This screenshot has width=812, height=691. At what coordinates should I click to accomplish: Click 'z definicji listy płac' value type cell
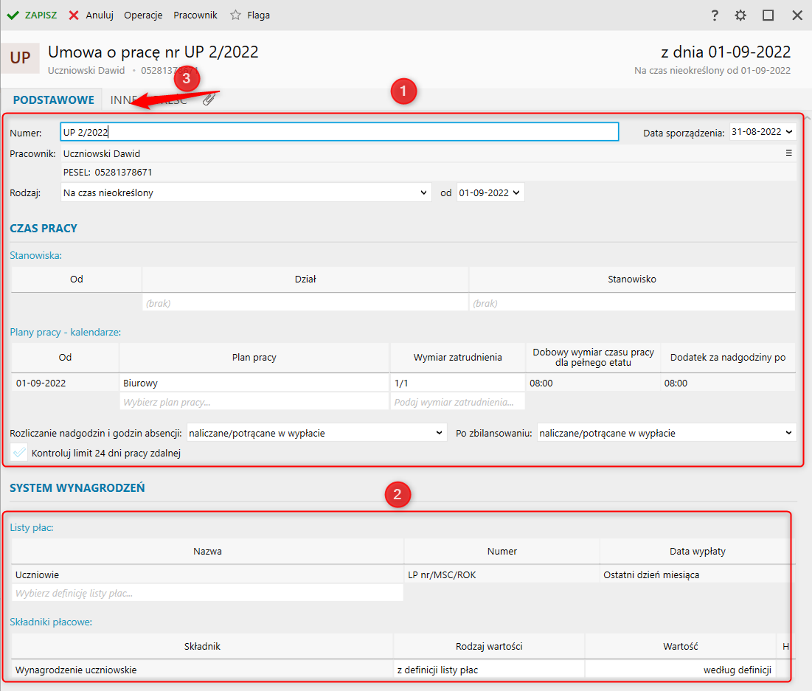(x=489, y=669)
